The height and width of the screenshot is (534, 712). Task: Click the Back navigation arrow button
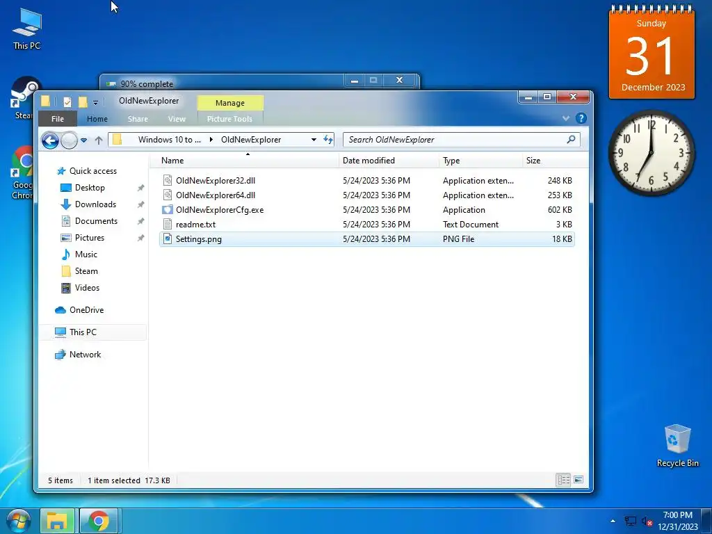click(50, 140)
